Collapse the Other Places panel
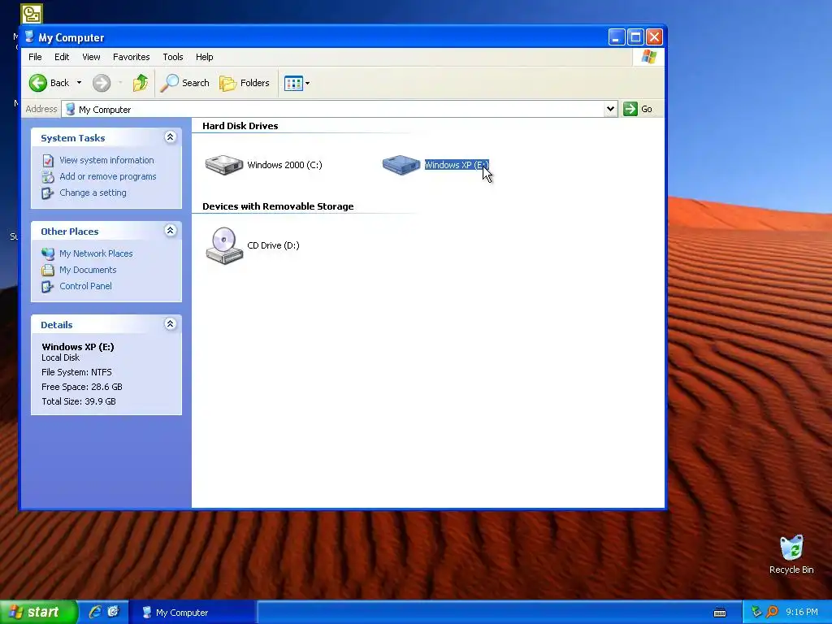Image resolution: width=832 pixels, height=624 pixels. 171,231
